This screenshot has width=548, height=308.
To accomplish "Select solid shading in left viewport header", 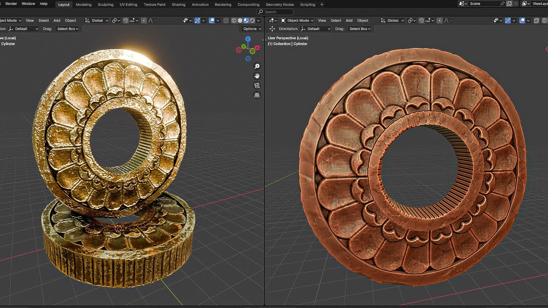I will tap(240, 21).
